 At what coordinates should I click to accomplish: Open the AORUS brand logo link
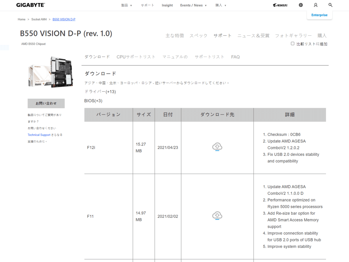[x=280, y=5]
